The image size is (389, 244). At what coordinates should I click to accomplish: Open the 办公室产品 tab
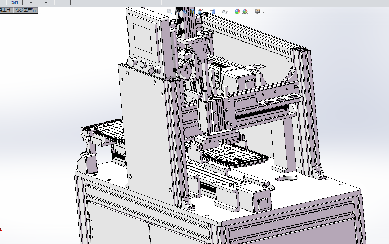26,10
